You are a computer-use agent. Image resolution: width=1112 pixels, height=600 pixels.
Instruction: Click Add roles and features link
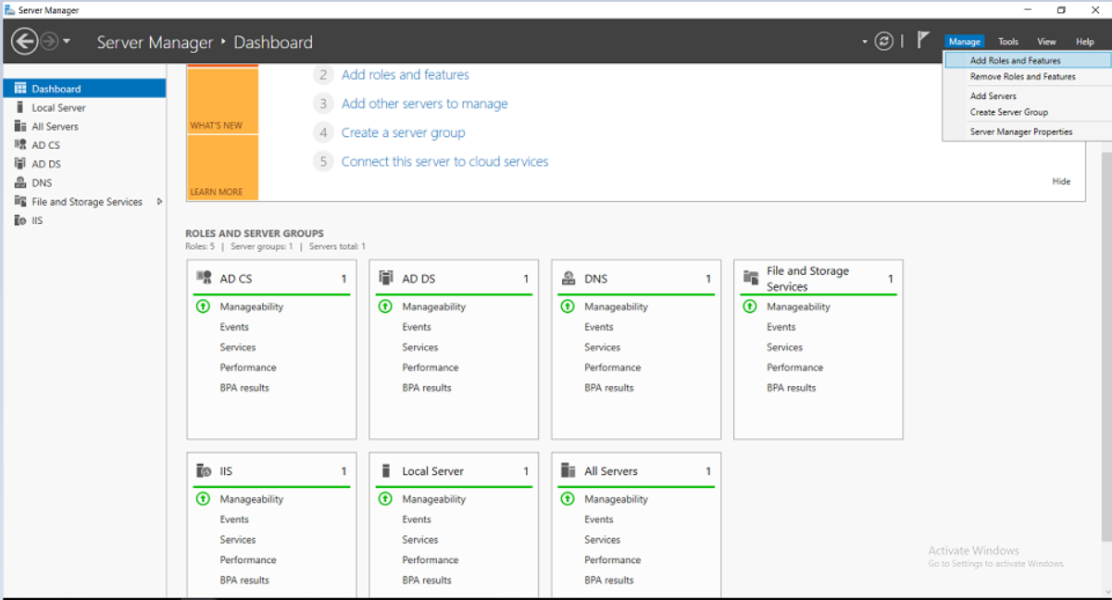[x=406, y=75]
